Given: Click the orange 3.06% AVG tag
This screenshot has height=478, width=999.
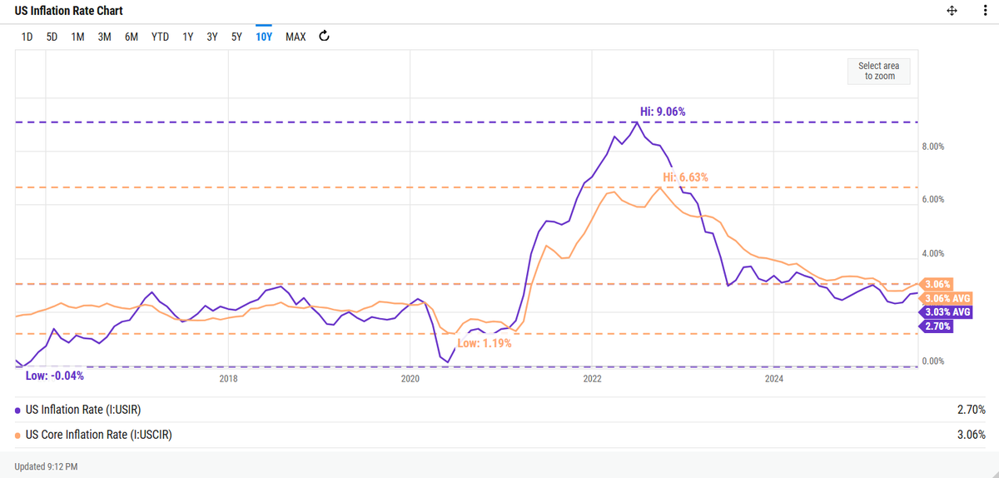Looking at the screenshot, I should (x=947, y=298).
